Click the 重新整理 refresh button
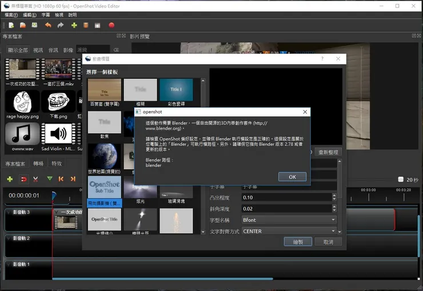This screenshot has height=291, width=423. (x=328, y=152)
